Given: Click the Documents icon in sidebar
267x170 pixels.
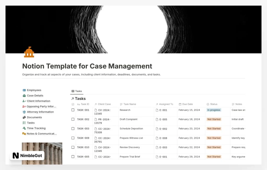Looking at the screenshot, I should point(24,117).
